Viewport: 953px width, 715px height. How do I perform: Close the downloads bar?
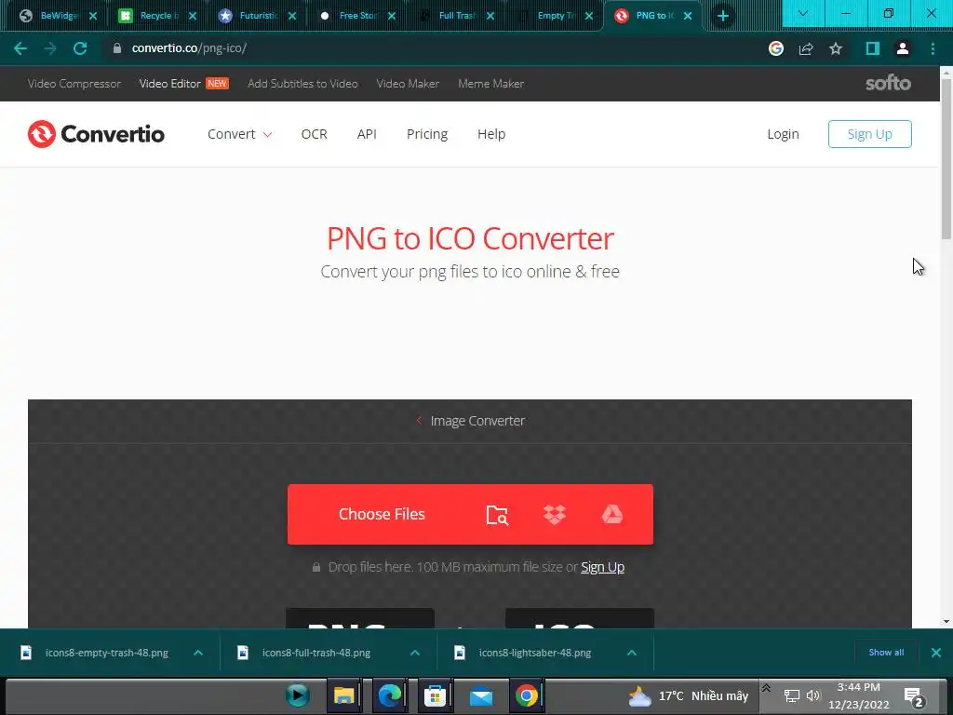[936, 653]
